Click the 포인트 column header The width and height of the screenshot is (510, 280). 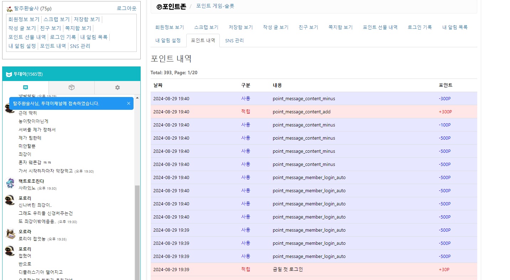coord(446,85)
